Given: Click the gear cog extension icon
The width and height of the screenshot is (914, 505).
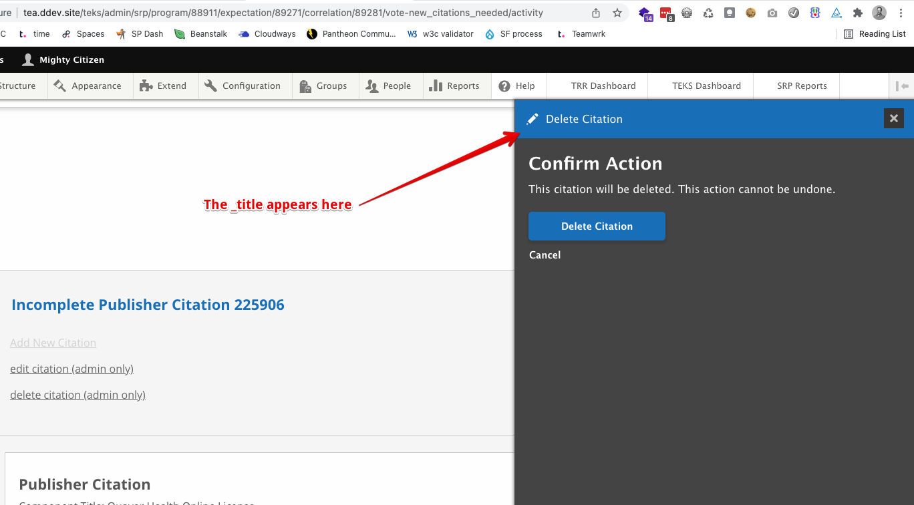Looking at the screenshot, I should coord(687,13).
